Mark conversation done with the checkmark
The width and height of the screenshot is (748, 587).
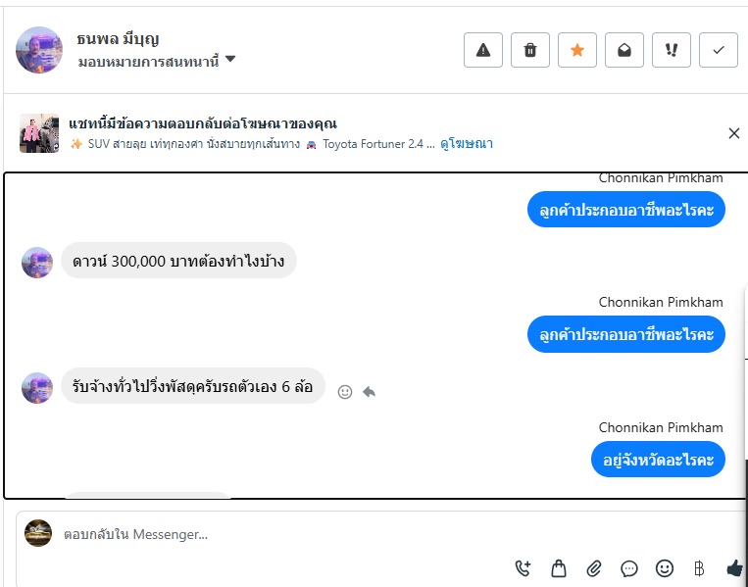point(719,50)
